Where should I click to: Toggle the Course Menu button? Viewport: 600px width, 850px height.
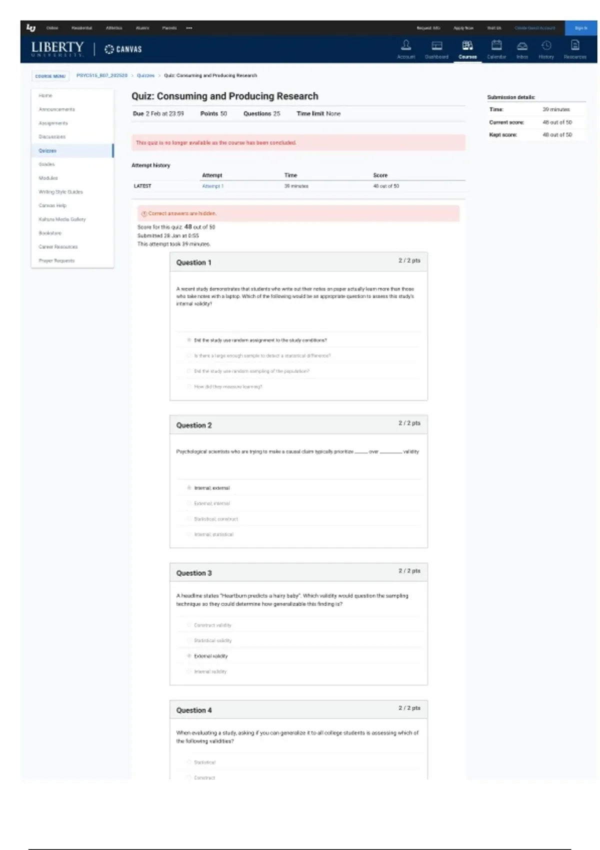click(x=50, y=76)
